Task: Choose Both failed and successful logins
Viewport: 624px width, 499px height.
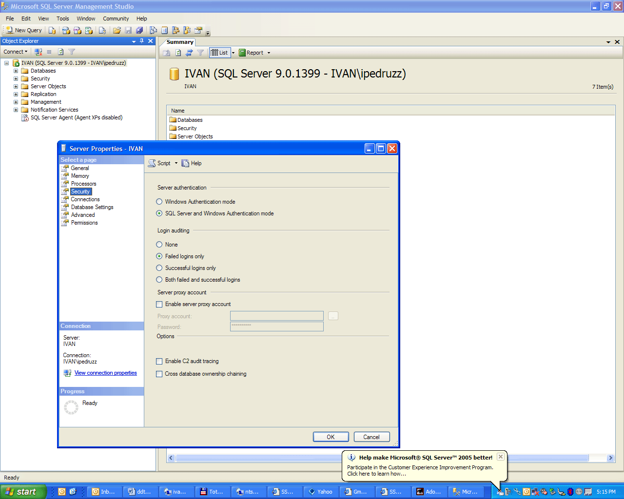Action: (159, 280)
